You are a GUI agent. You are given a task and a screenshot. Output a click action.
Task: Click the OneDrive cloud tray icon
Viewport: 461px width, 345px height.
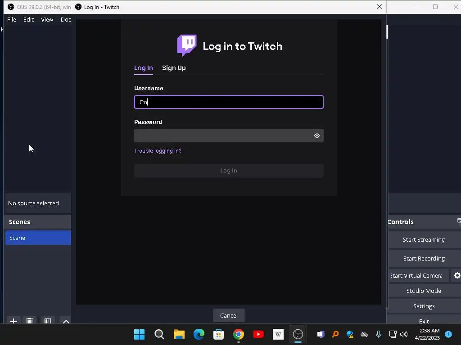pos(364,334)
